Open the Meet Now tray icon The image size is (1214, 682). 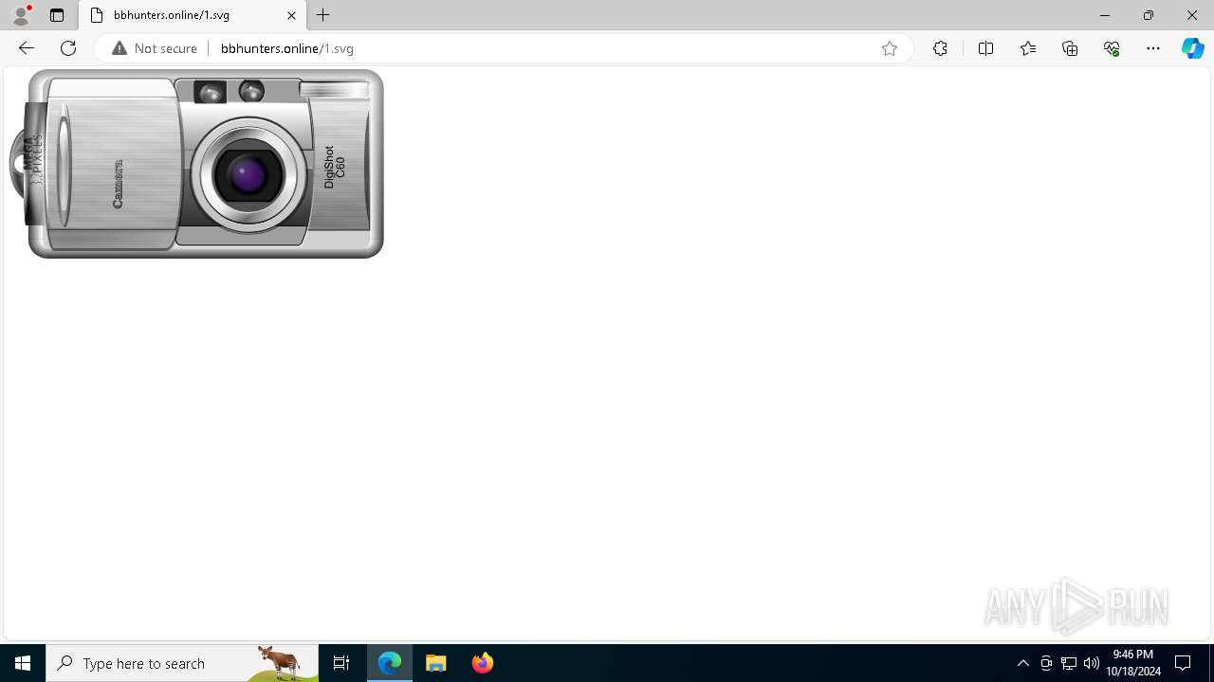click(1046, 663)
